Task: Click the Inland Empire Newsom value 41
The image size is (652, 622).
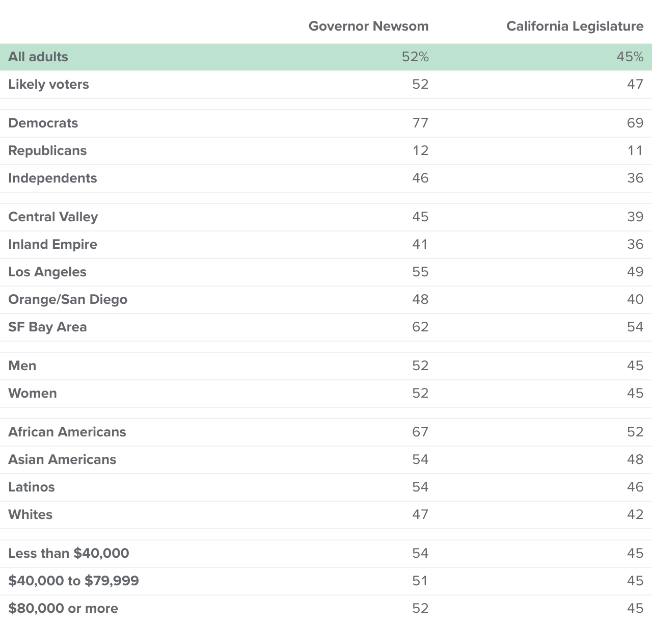Action: [420, 244]
